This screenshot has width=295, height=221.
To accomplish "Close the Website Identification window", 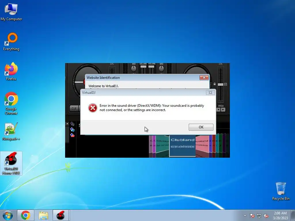I will click(204, 77).
